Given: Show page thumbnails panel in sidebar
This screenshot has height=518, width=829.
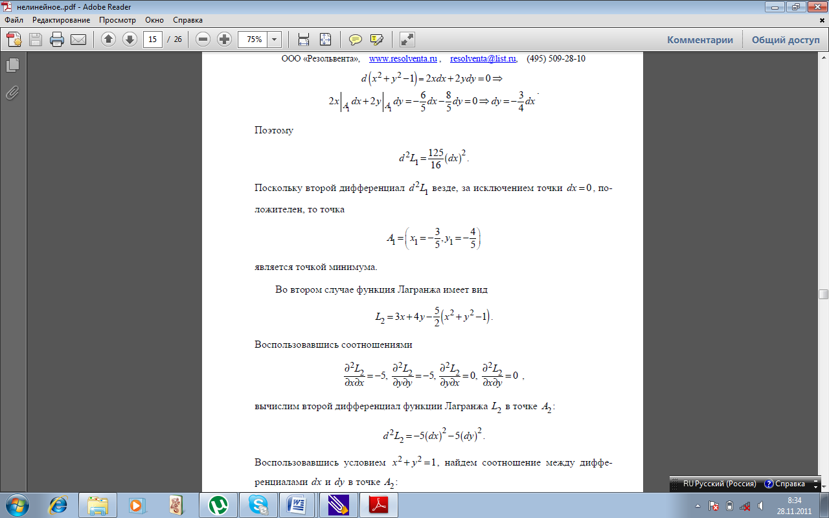Looking at the screenshot, I should [x=12, y=65].
